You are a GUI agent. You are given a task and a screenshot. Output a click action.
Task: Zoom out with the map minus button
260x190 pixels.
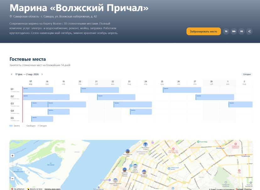(x=13, y=178)
